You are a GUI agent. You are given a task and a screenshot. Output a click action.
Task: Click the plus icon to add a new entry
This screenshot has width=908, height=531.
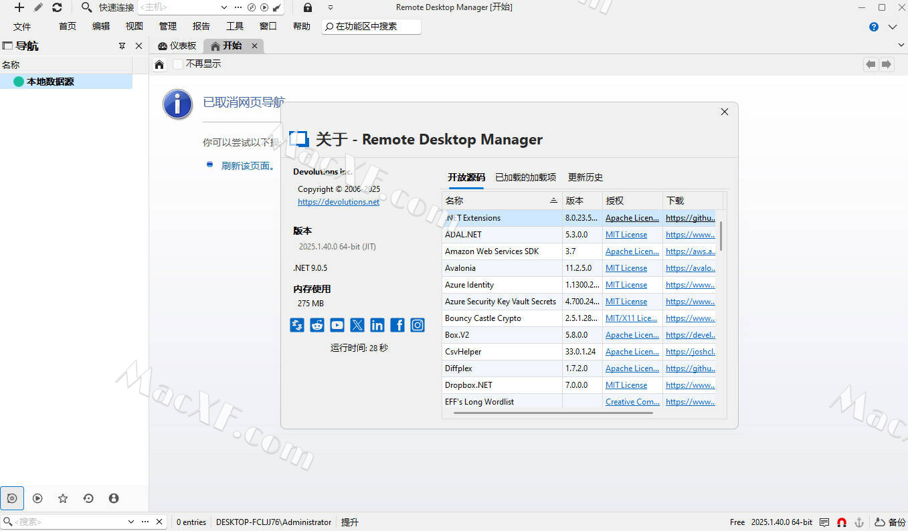coord(19,7)
